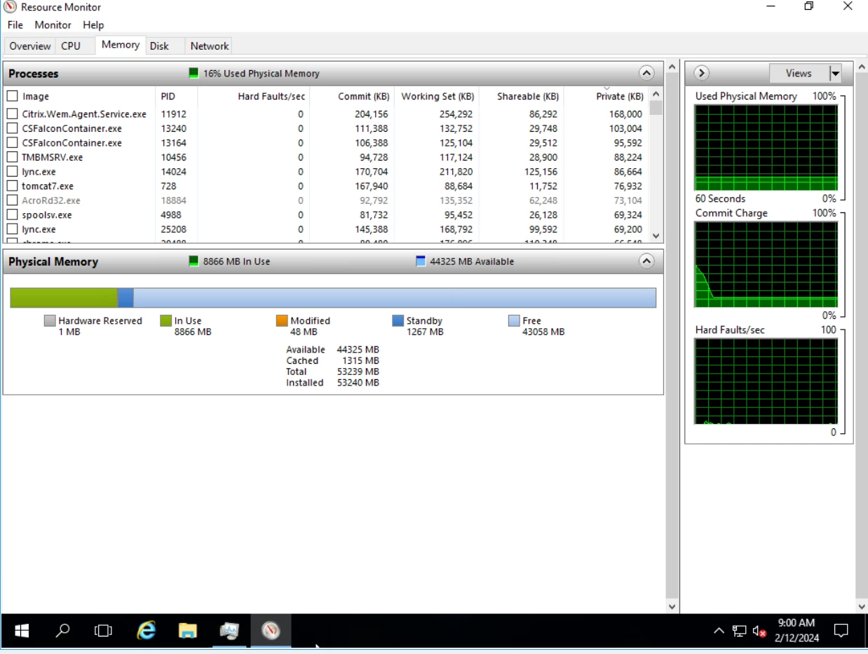This screenshot has width=868, height=654.
Task: Open taskbar Search
Action: pos(62,631)
